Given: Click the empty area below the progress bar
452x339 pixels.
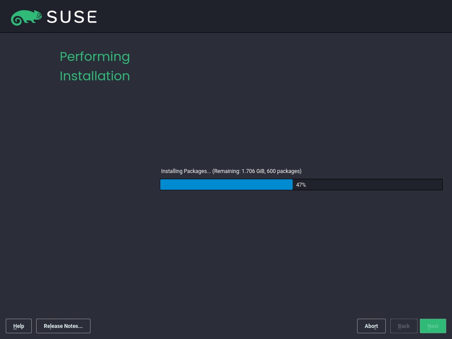Looking at the screenshot, I should point(300,247).
